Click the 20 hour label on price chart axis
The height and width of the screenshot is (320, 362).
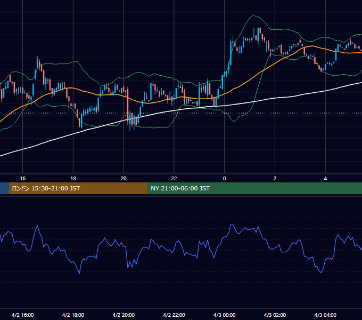click(x=124, y=179)
